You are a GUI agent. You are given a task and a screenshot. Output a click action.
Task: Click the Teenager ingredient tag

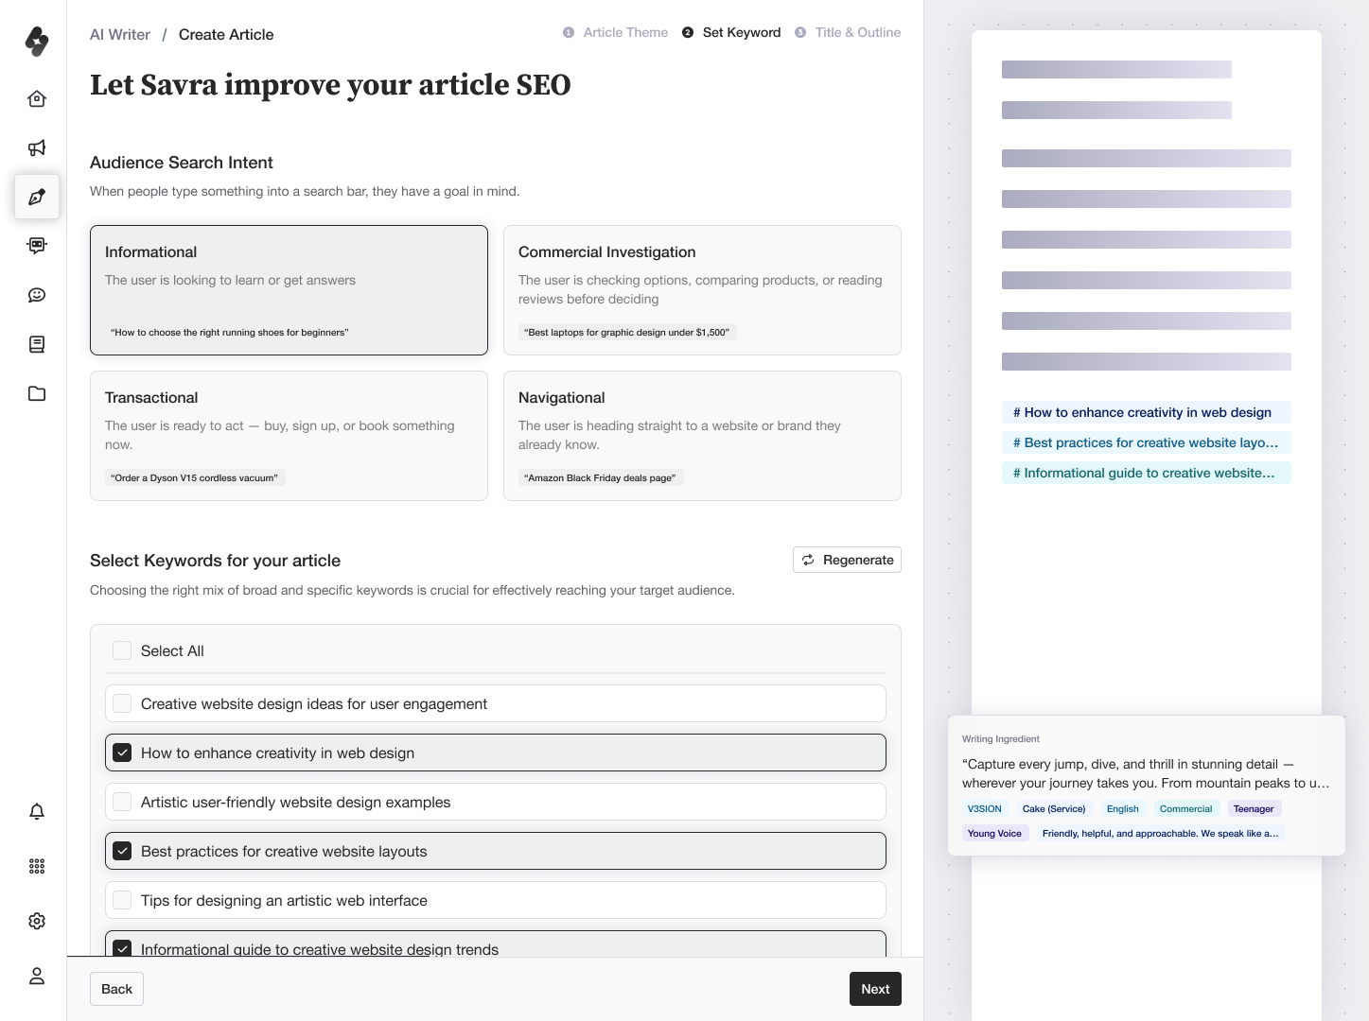(1254, 809)
